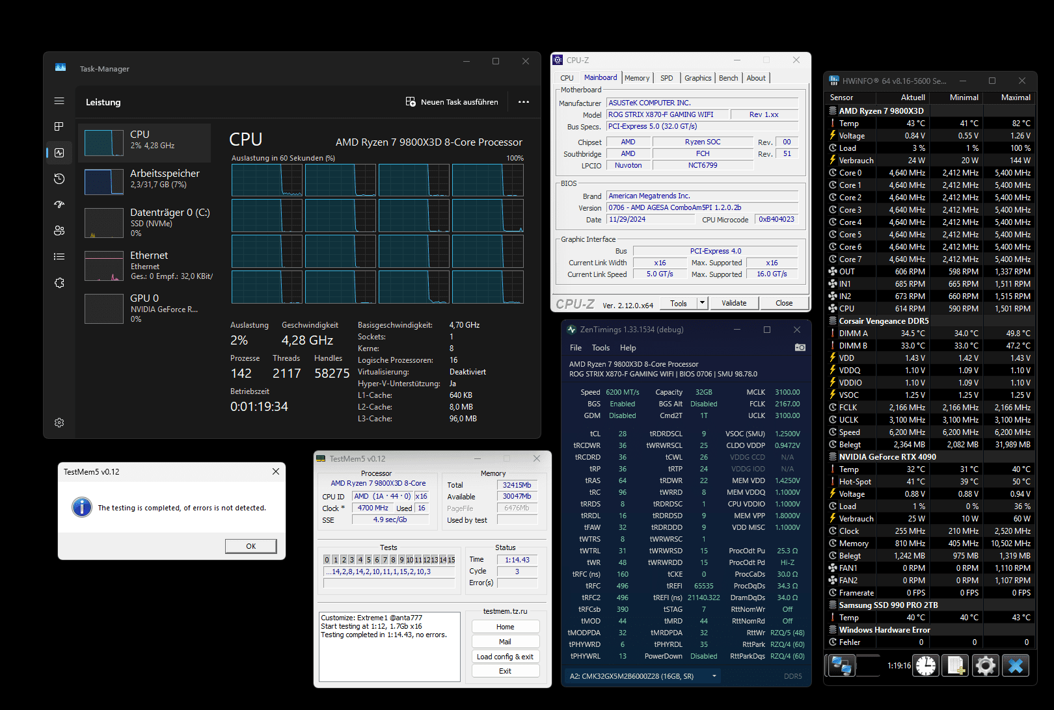Image resolution: width=1054 pixels, height=710 pixels.
Task: Click the info icon in TestMem5 dialog
Action: click(82, 507)
